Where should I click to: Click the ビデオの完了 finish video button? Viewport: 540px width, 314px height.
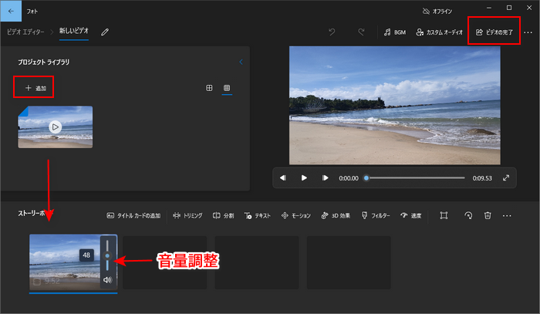point(494,32)
